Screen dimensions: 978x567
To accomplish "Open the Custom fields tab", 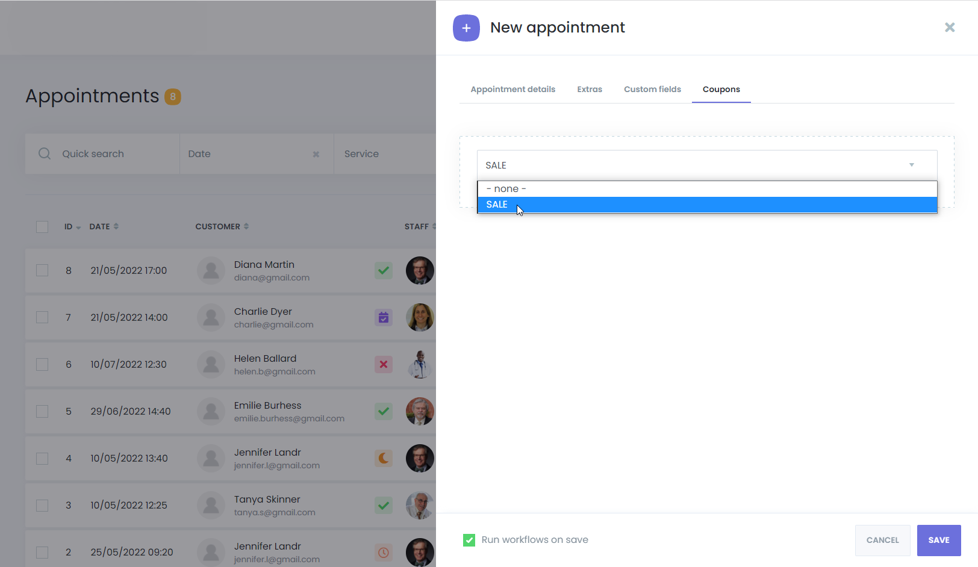I will (x=652, y=89).
